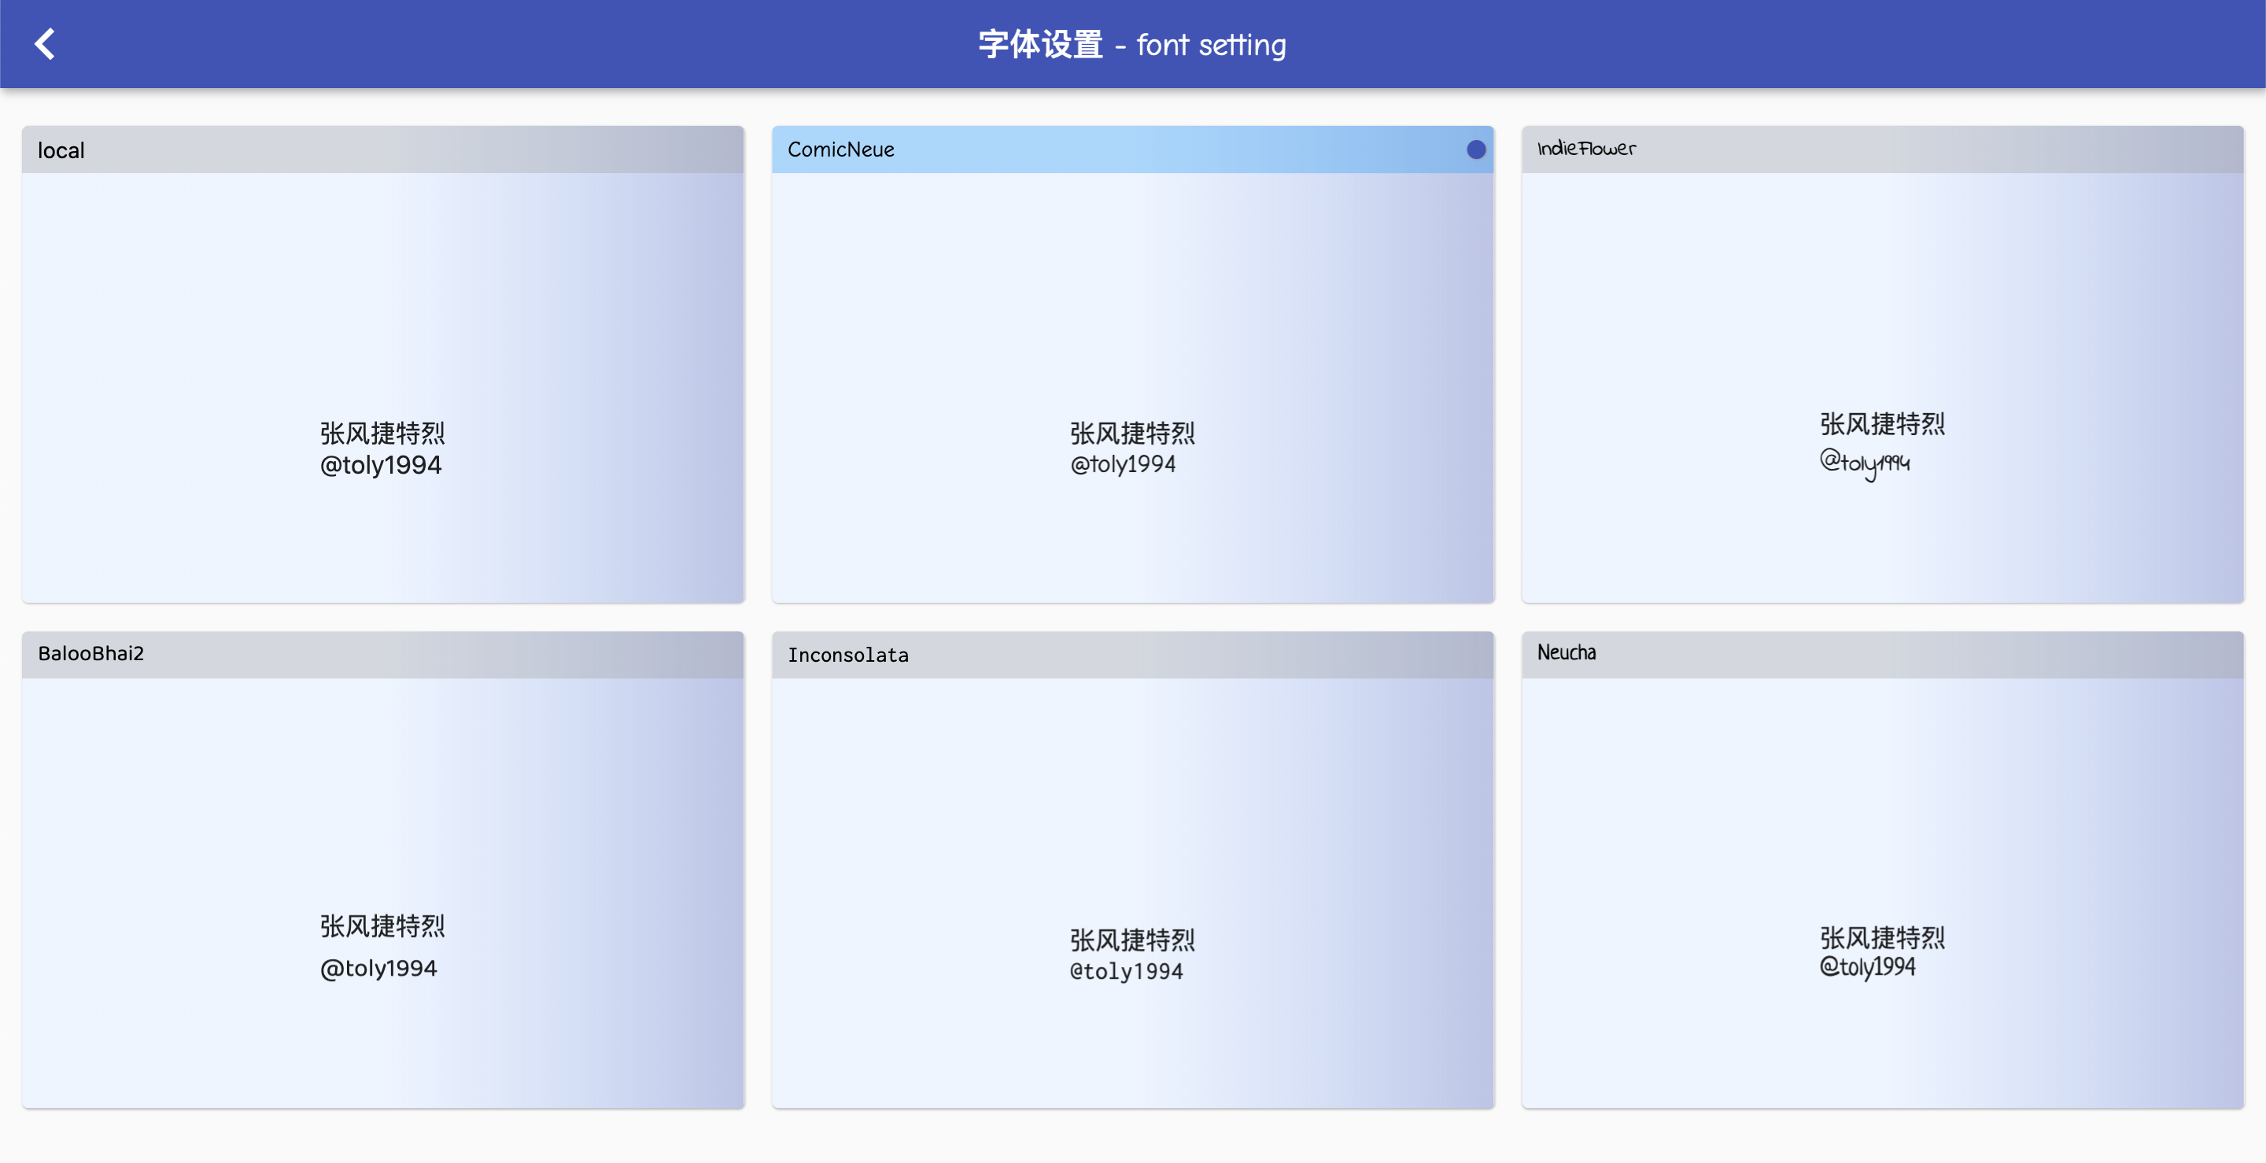Click monospace @toly1994 in Inconsolata card
The image size is (2266, 1163).
click(1126, 971)
